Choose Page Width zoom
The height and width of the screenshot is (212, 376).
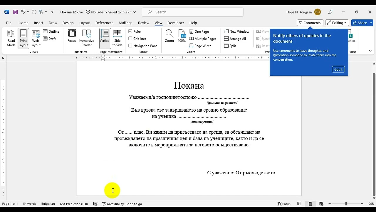[x=200, y=46]
